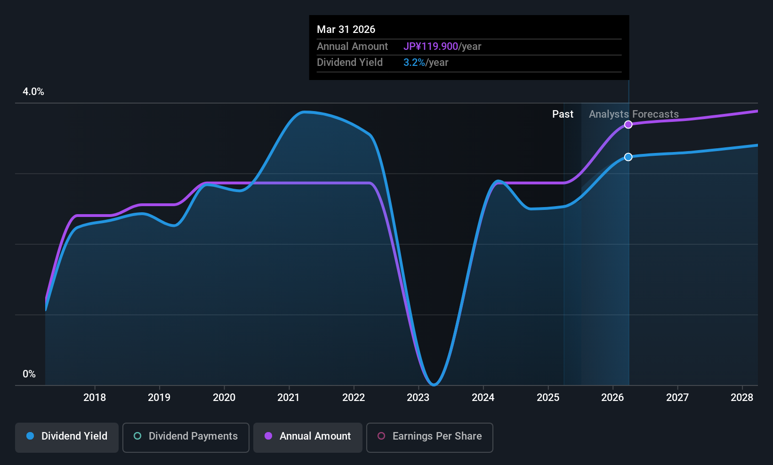
Task: Click the 2022 x-axis label
Action: point(354,397)
